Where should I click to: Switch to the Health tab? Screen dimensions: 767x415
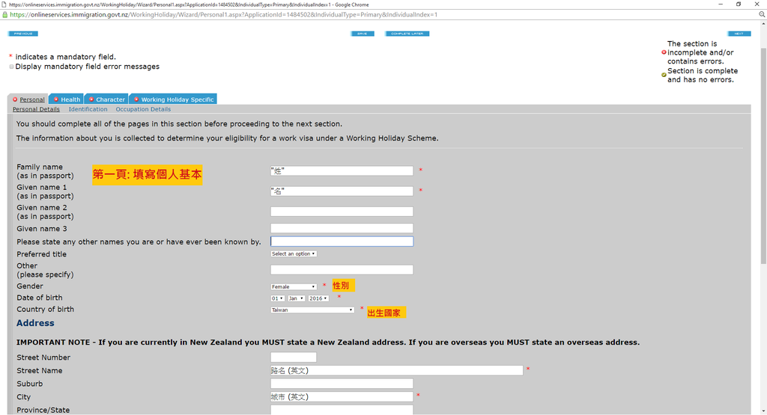[67, 99]
